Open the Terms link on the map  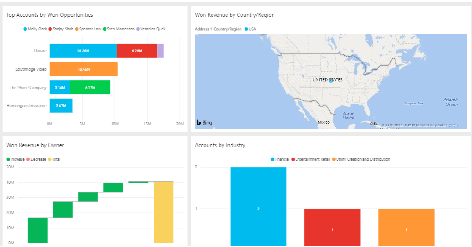[453, 125]
